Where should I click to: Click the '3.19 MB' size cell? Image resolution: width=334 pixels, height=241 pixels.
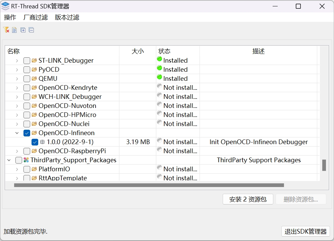point(138,142)
